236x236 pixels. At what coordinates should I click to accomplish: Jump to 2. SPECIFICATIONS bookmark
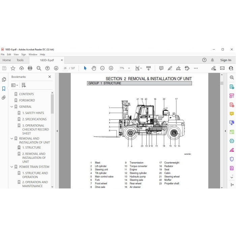[x=34, y=119]
